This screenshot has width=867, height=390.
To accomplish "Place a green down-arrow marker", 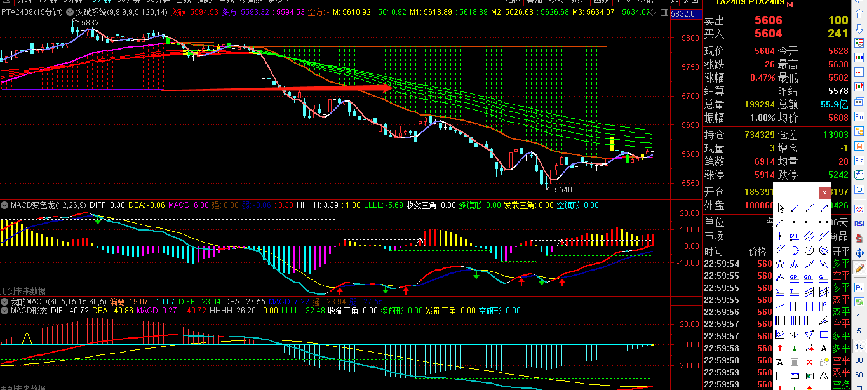I will 794,348.
